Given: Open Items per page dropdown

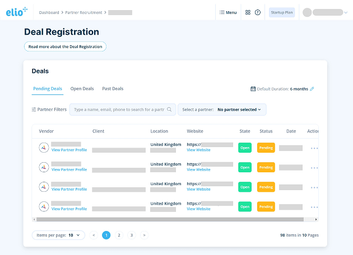Looking at the screenshot, I should click(x=58, y=235).
